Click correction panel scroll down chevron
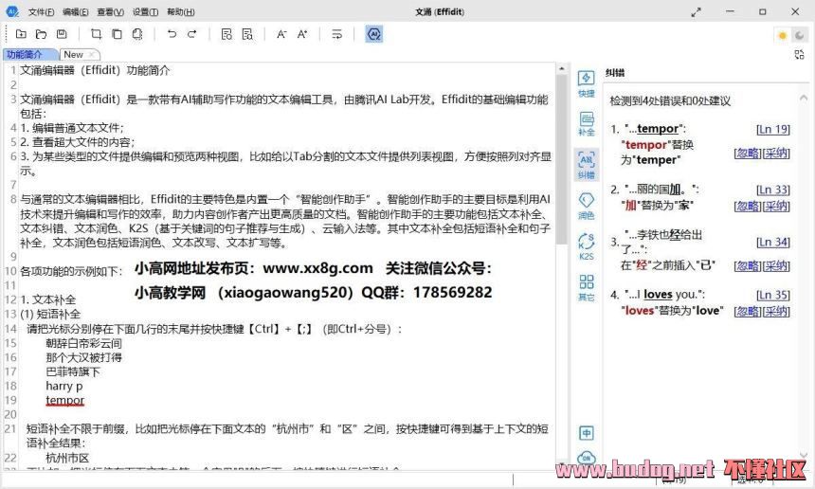 pyautogui.click(x=804, y=456)
